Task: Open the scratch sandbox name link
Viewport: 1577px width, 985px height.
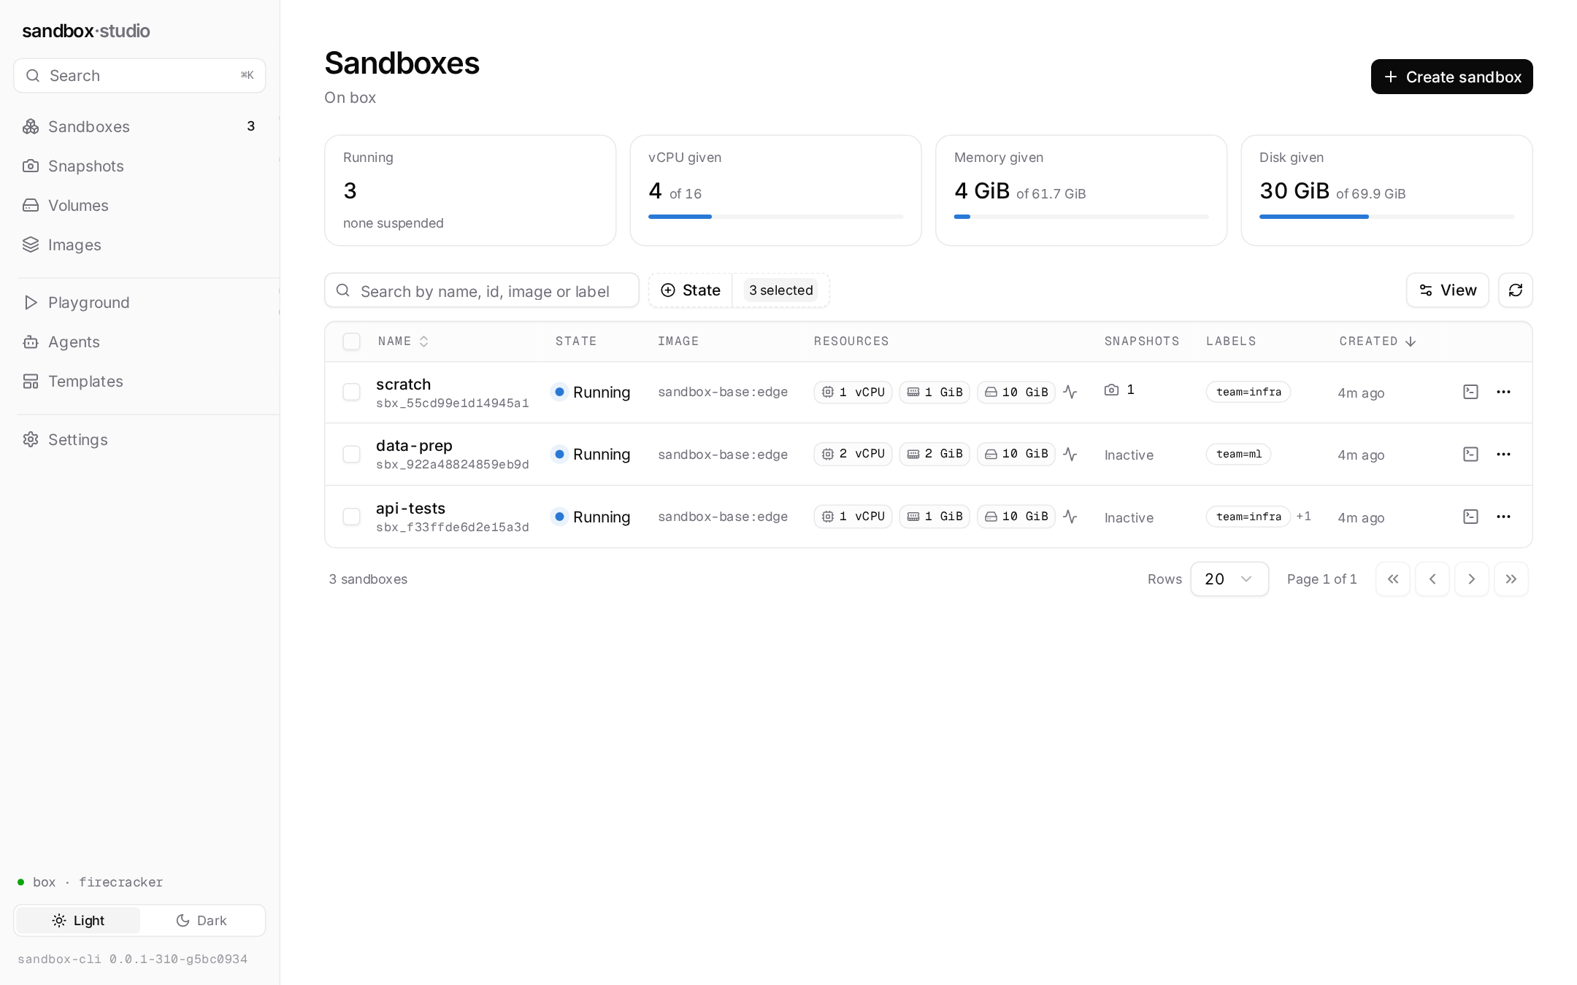Action: [403, 385]
